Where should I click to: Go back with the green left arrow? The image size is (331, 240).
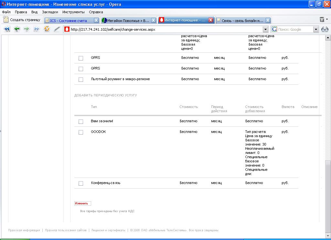(17, 29)
